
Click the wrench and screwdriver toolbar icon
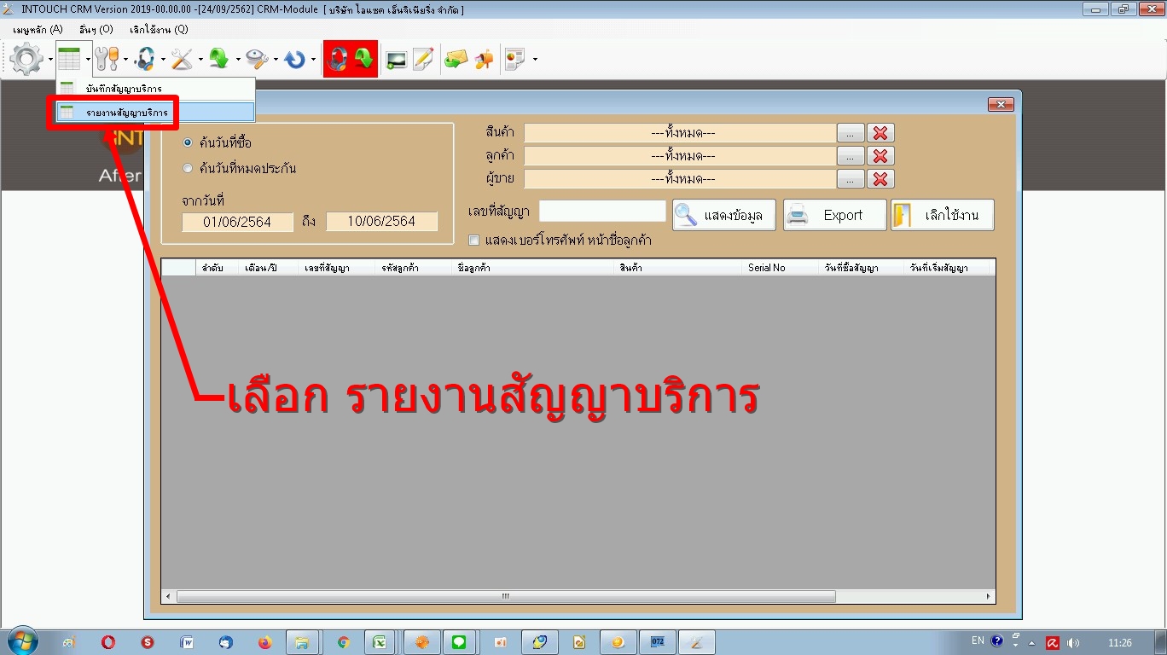(x=182, y=59)
